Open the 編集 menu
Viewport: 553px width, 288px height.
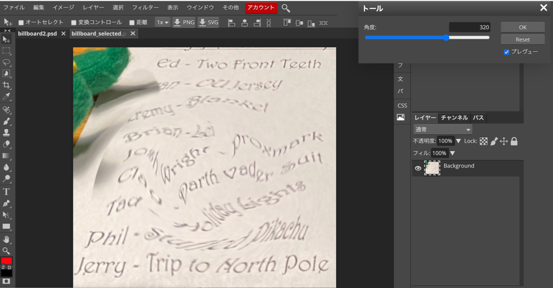(39, 8)
